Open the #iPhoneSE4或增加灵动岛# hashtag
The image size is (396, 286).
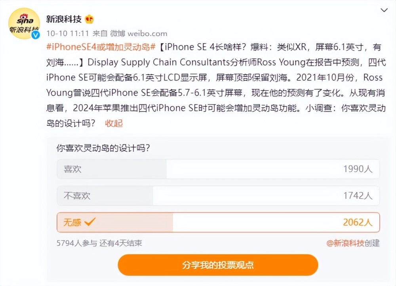(101, 47)
